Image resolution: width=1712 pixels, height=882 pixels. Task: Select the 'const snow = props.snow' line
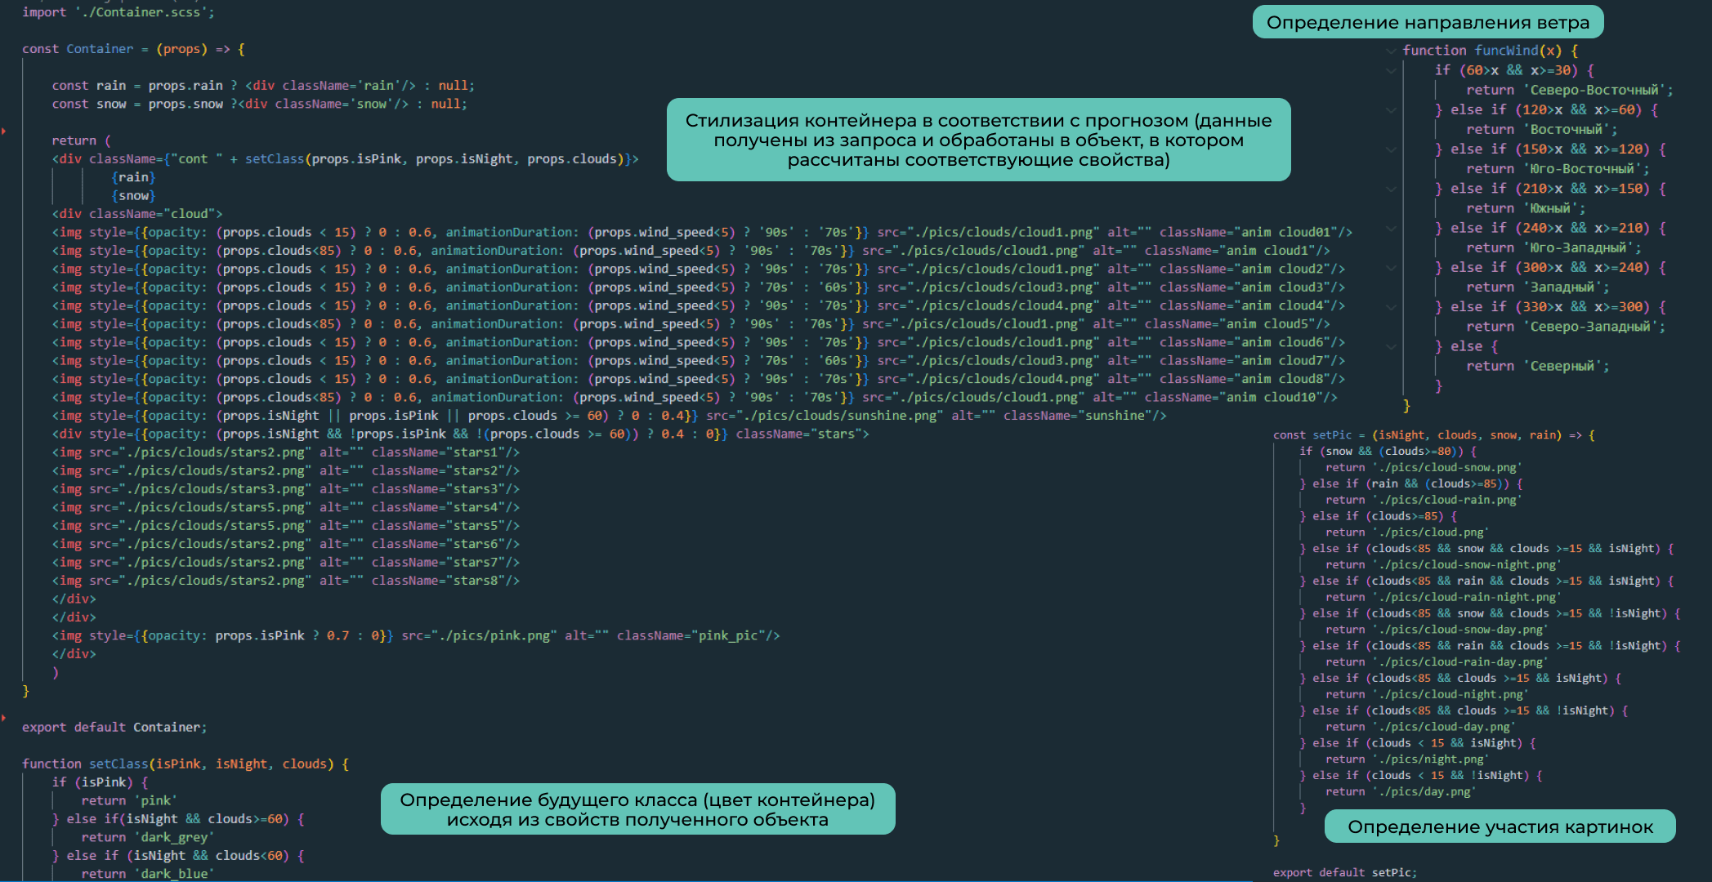[260, 104]
